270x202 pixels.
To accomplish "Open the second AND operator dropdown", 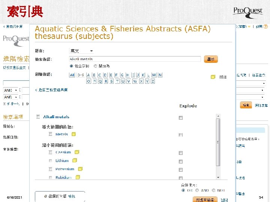I will coord(10,97).
